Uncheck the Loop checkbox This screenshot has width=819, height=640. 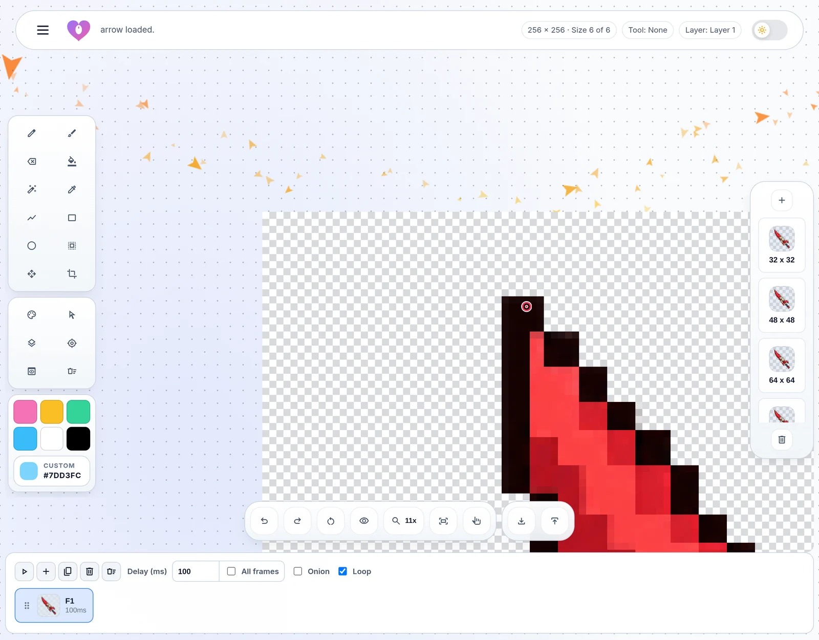[x=343, y=571]
